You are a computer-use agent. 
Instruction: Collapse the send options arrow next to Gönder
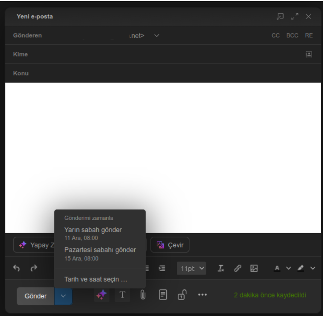[63, 296]
